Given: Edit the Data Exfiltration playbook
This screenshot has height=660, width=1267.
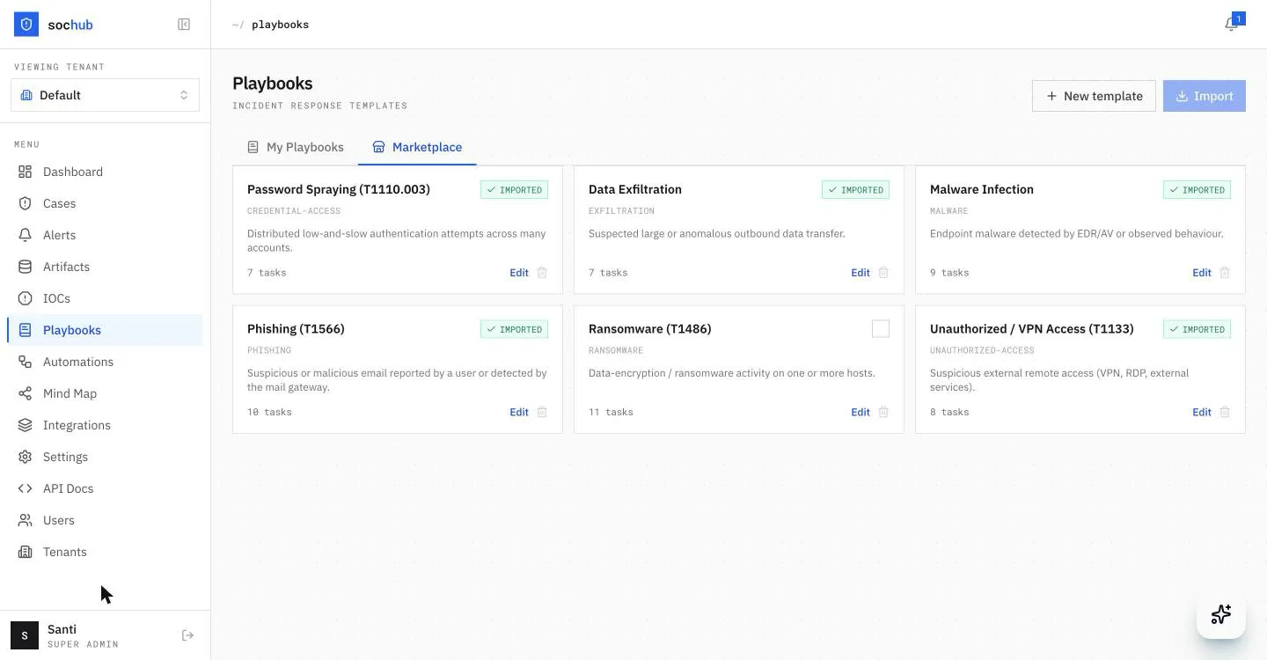Looking at the screenshot, I should pyautogui.click(x=861, y=273).
